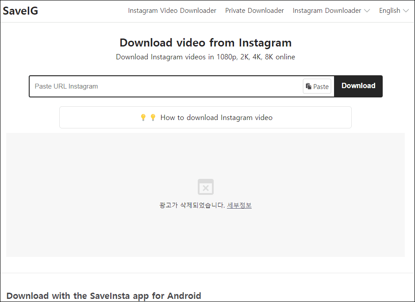Click the 광고가 삭제되었습니다 message
The height and width of the screenshot is (302, 415).
[192, 205]
